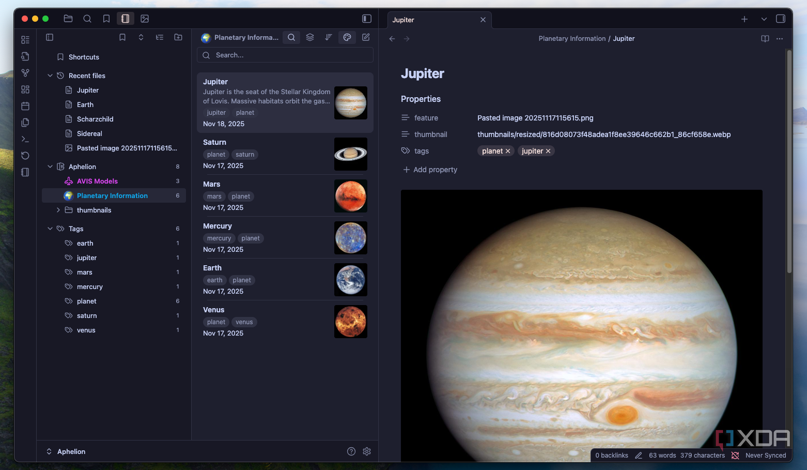The width and height of the screenshot is (807, 470).
Task: Expand the thumbnails folder
Action: (58, 210)
